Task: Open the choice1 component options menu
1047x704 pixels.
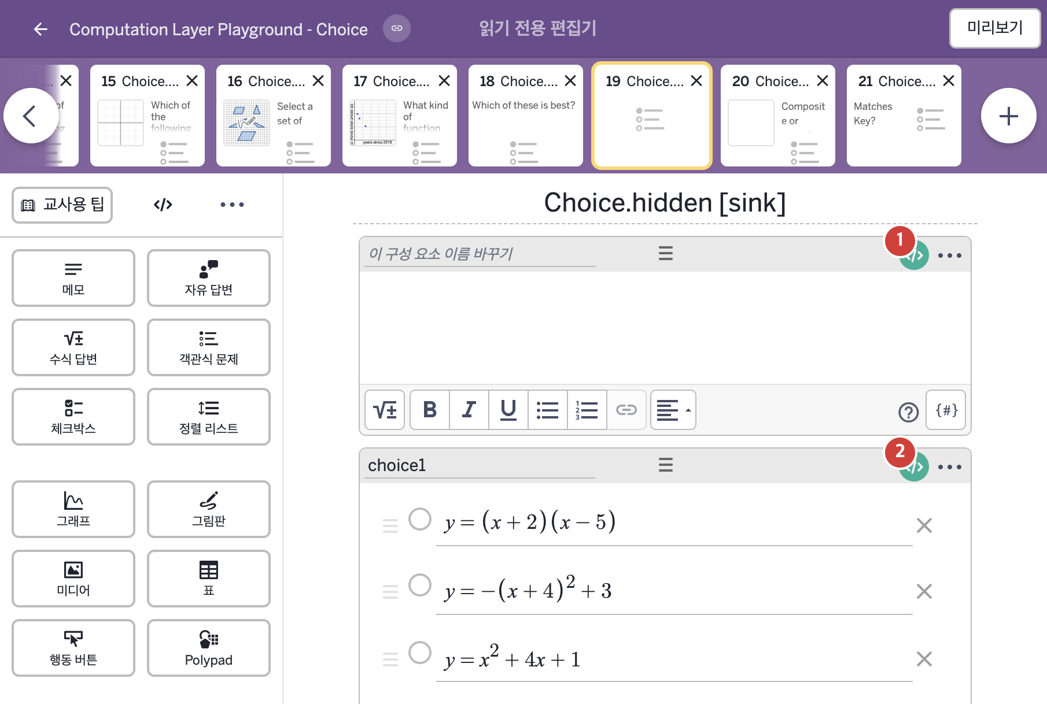Action: (950, 466)
